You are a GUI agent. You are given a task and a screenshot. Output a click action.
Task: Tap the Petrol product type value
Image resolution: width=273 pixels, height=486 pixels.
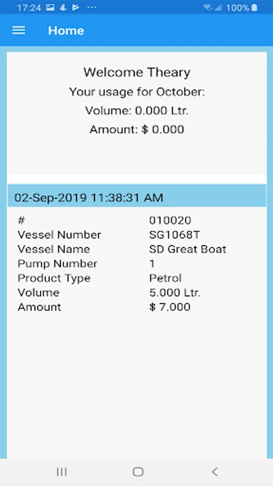[165, 278]
